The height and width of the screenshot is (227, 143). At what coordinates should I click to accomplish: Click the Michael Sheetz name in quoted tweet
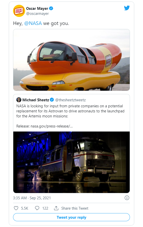pyautogui.click(x=36, y=100)
